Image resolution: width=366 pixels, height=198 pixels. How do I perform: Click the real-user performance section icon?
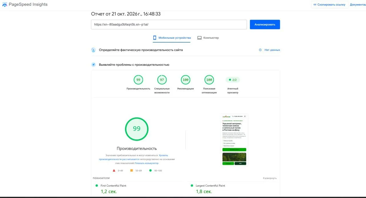tap(93, 50)
